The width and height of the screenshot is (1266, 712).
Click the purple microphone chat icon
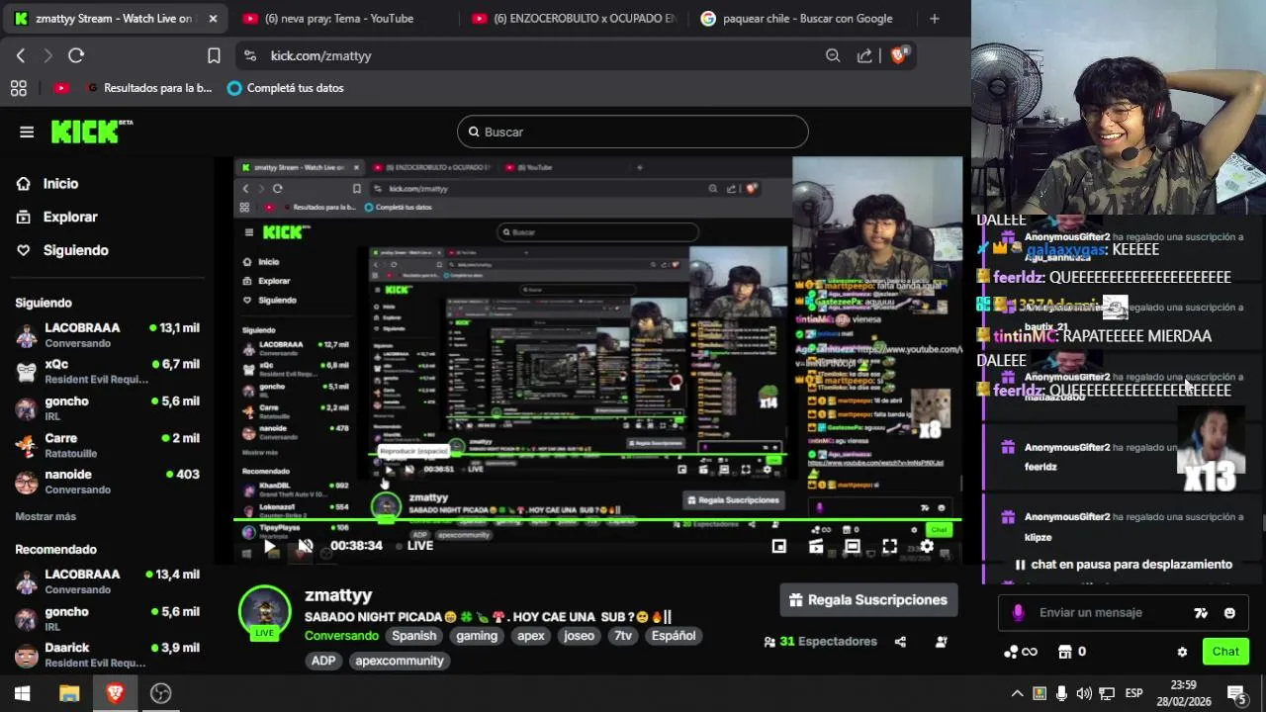point(1018,613)
